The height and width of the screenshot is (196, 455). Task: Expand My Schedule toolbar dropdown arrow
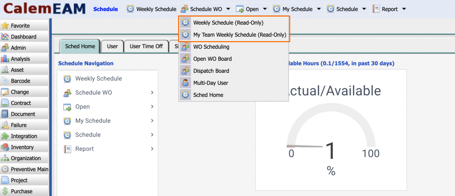(319, 9)
